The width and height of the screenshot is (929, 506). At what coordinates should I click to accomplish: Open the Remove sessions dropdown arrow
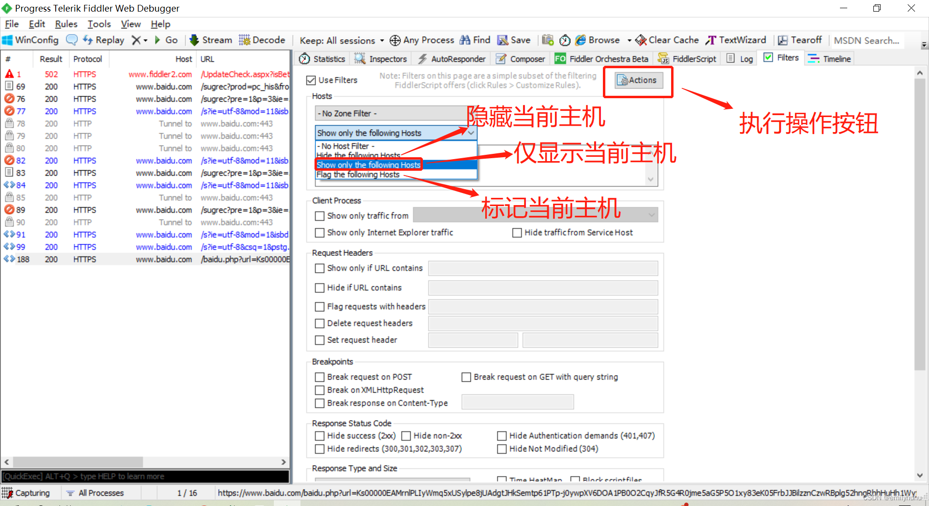[145, 40]
